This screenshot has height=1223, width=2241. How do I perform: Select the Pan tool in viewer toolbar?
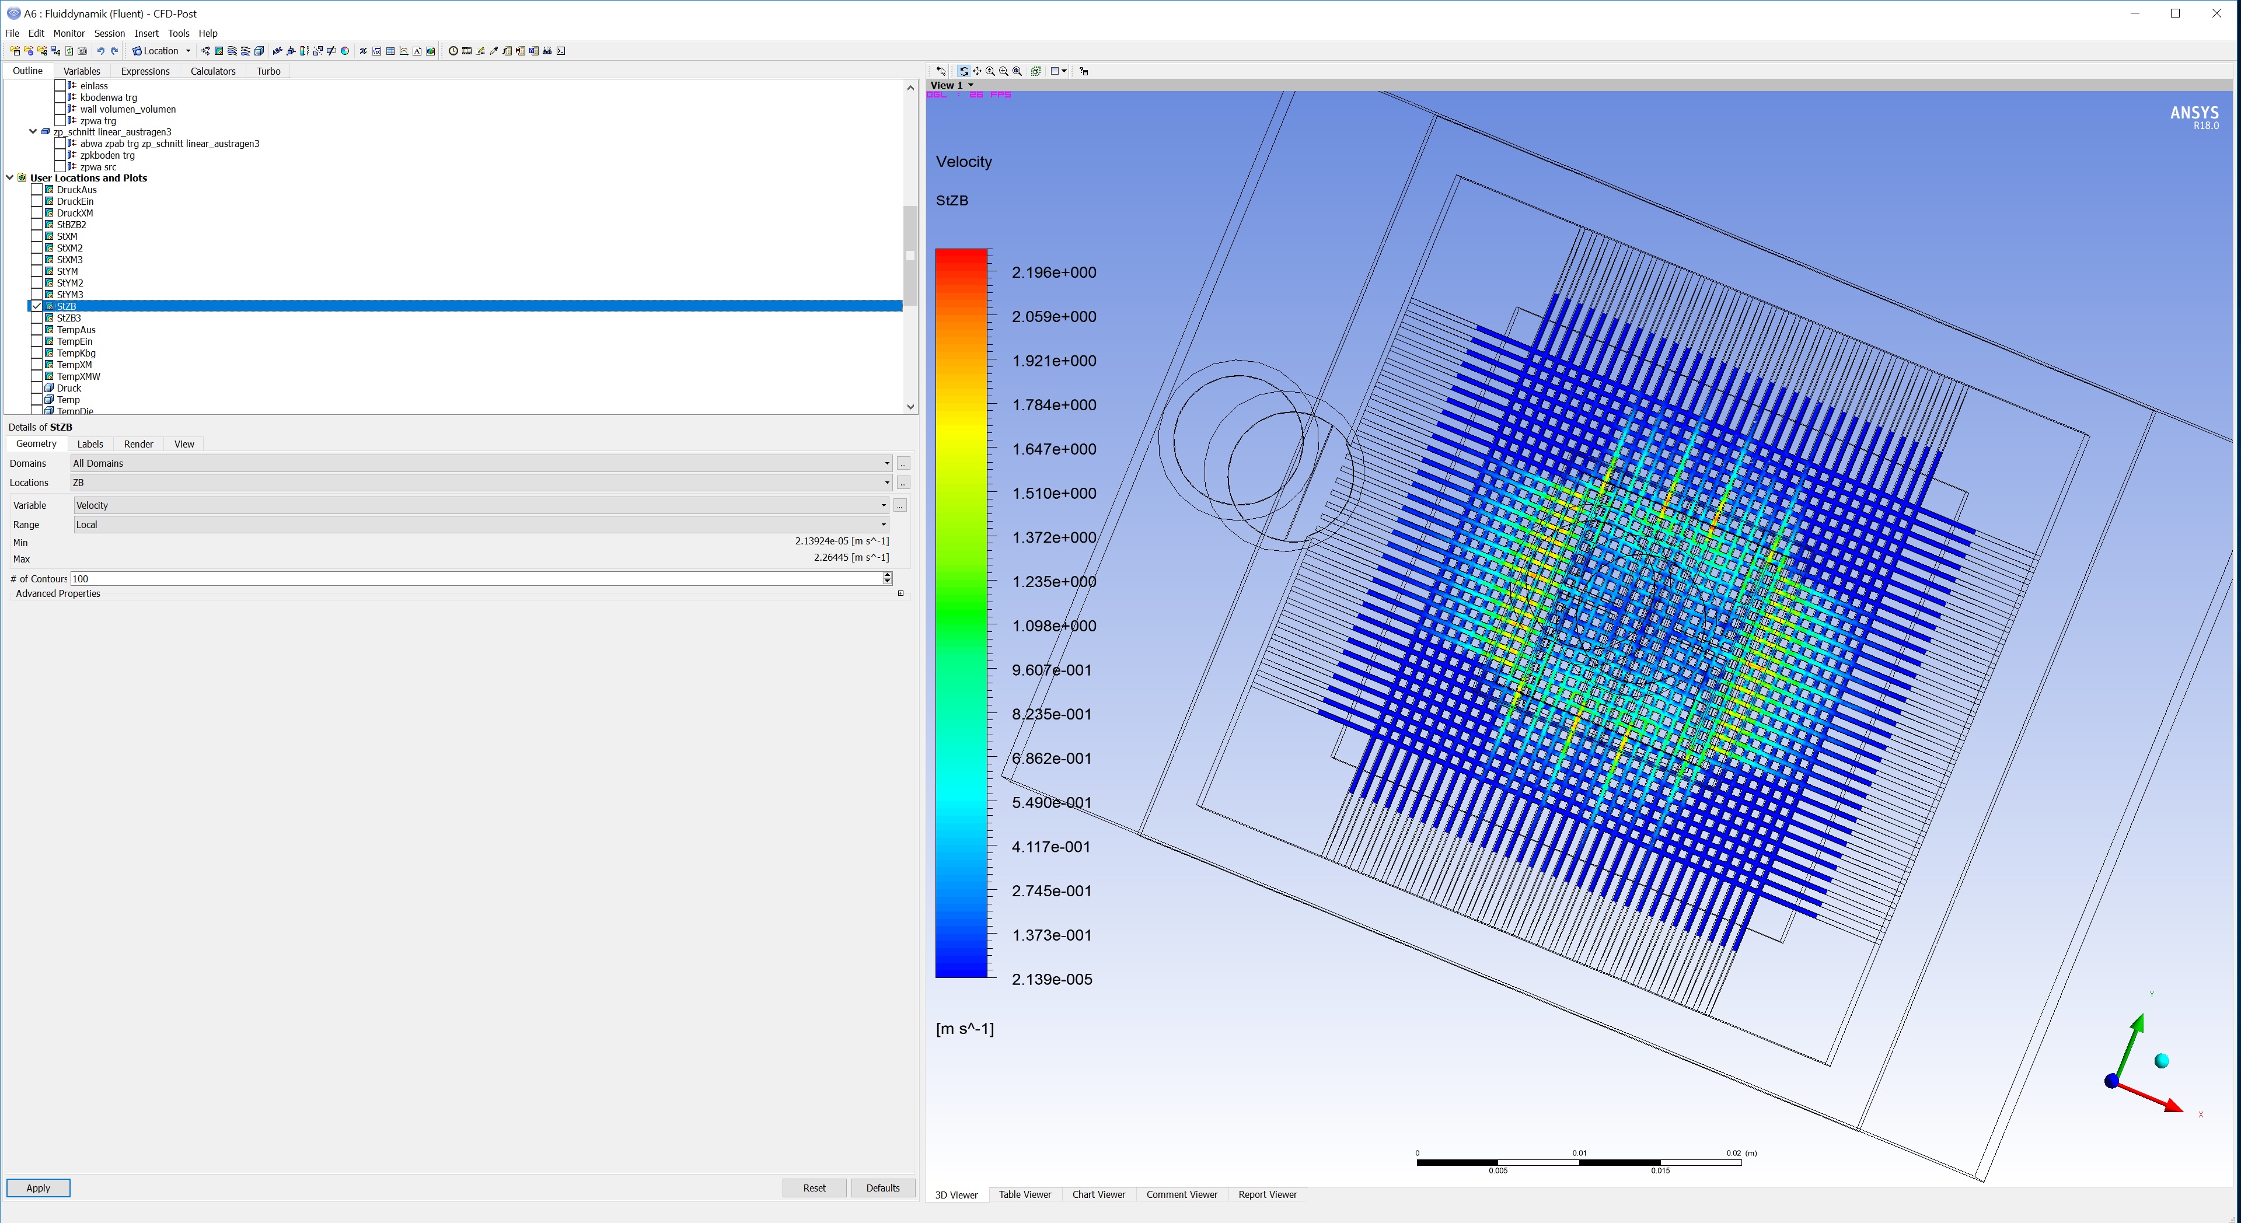(x=977, y=71)
